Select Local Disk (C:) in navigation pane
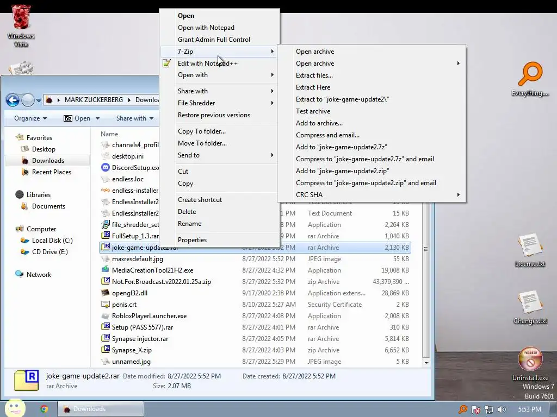Screen dimensions: 557x417 click(x=52, y=241)
